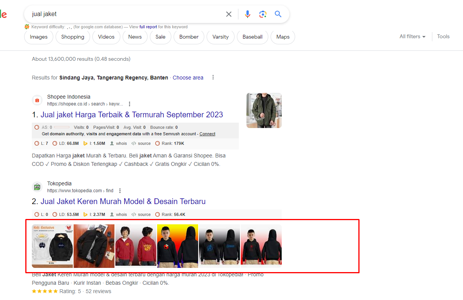The image size is (463, 300).
Task: View full report for this keyword
Action: pos(148,27)
